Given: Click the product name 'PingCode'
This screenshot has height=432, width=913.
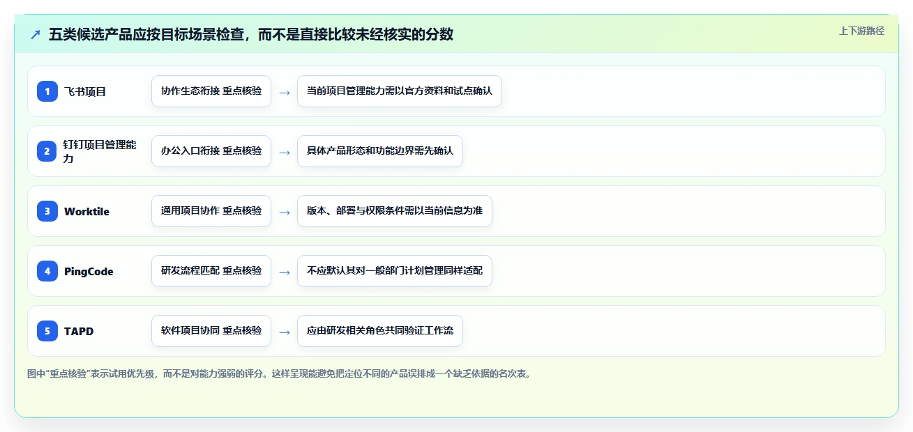Looking at the screenshot, I should [x=89, y=271].
